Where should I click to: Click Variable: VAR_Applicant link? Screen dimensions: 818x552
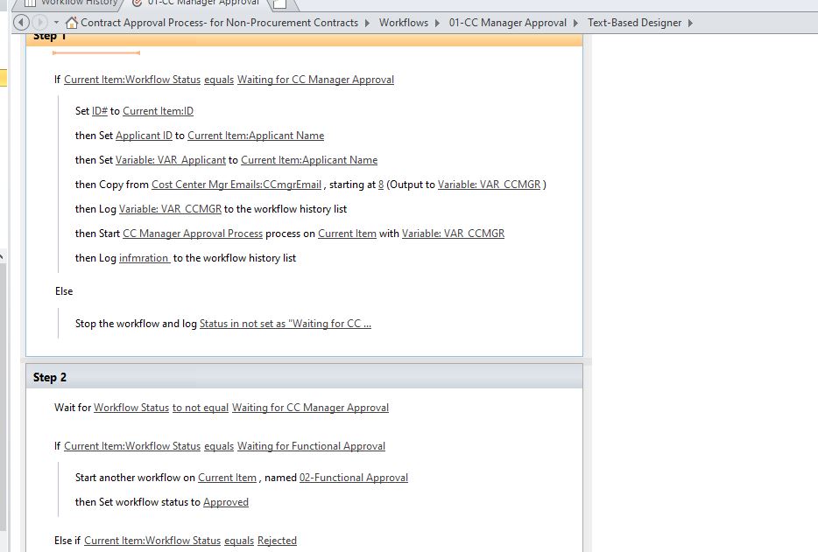click(171, 160)
